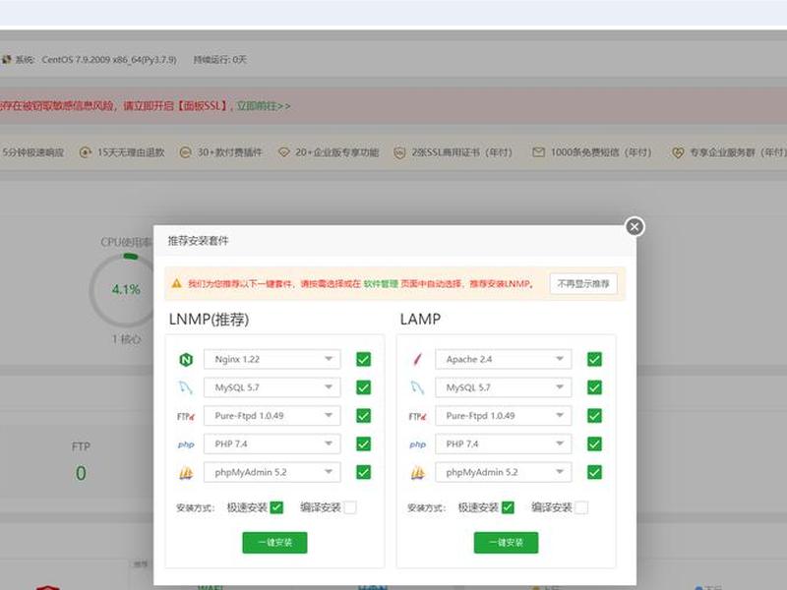Click the FTP icon in LNMP column

coord(186,416)
